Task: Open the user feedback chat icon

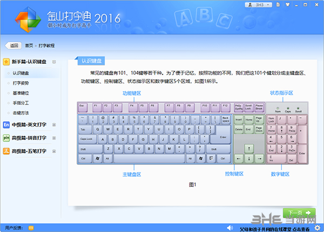Action: pos(31,228)
